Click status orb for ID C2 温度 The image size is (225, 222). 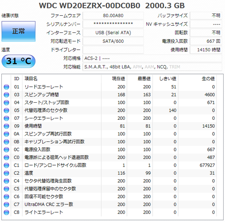pyautogui.click(x=6, y=173)
